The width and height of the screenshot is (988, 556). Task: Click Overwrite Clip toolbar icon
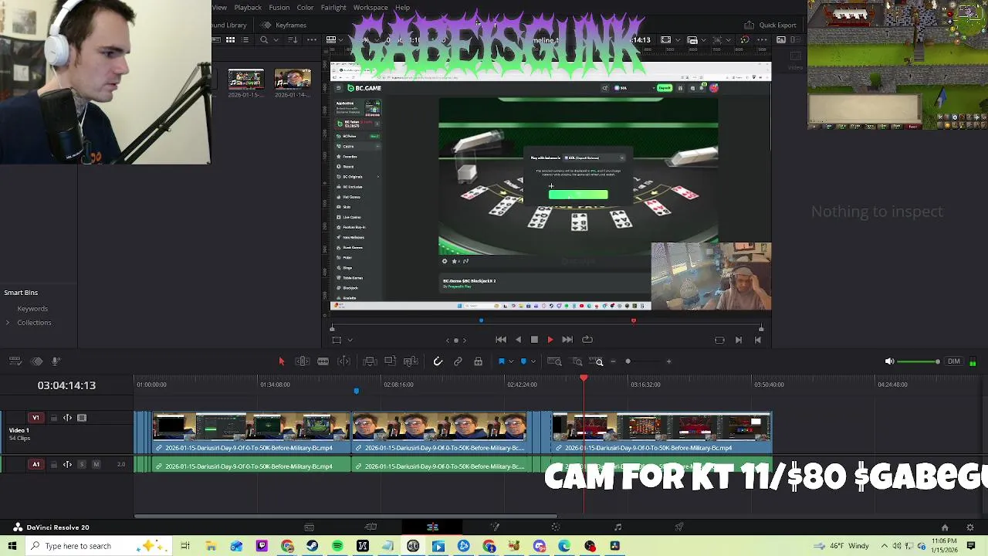coord(390,361)
